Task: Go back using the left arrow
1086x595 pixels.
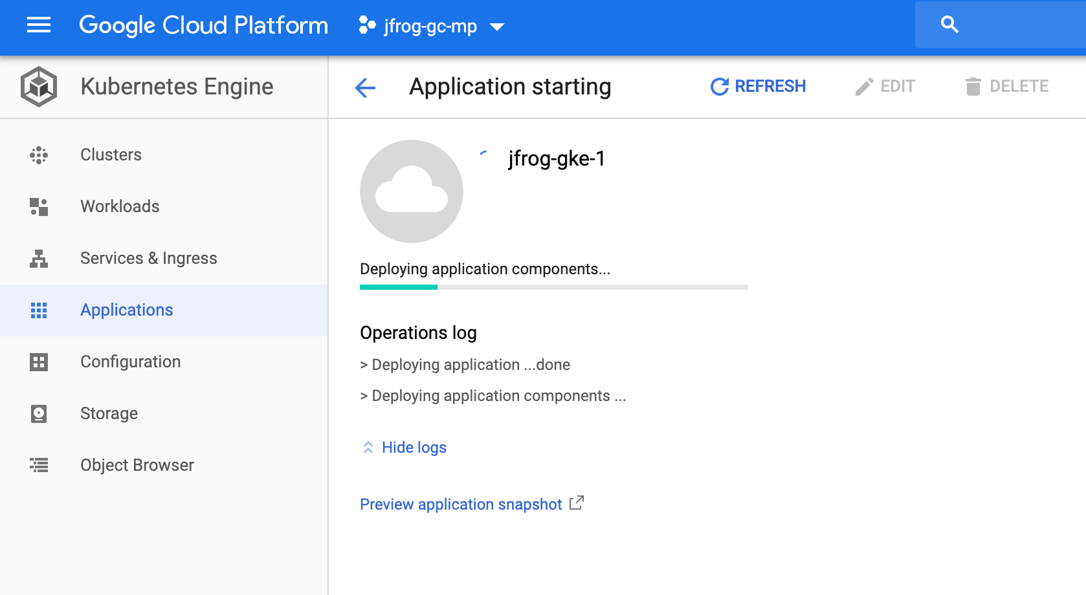Action: click(366, 87)
